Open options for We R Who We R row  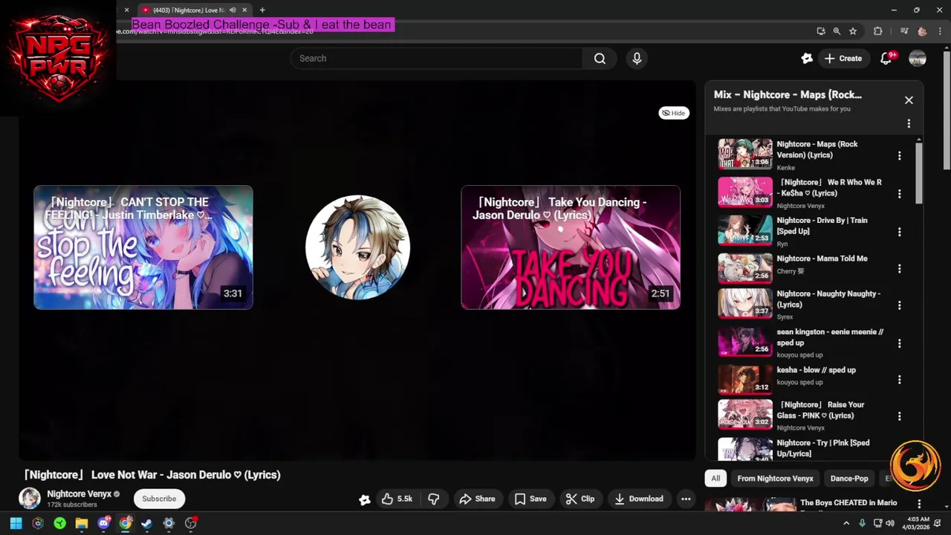(899, 194)
